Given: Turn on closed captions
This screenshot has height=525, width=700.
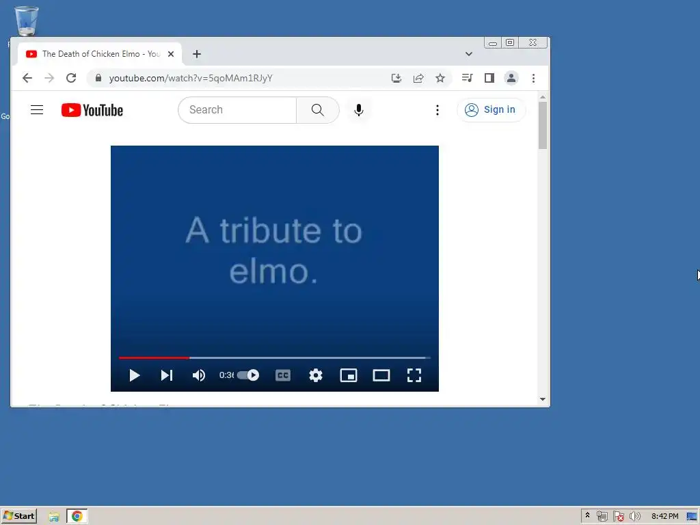Looking at the screenshot, I should point(283,375).
